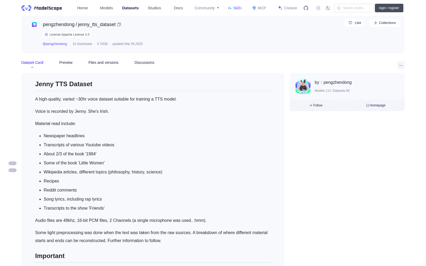The width and height of the screenshot is (426, 266).
Task: Click 'updated Mar 05,2025' text
Action: click(127, 44)
